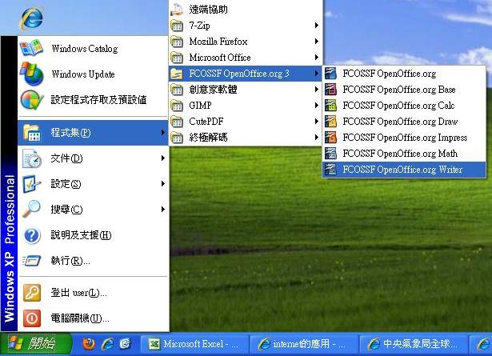The height and width of the screenshot is (356, 492).
Task: Click the FCOSSF OpenOffice.org suite icon
Action: 330,74
